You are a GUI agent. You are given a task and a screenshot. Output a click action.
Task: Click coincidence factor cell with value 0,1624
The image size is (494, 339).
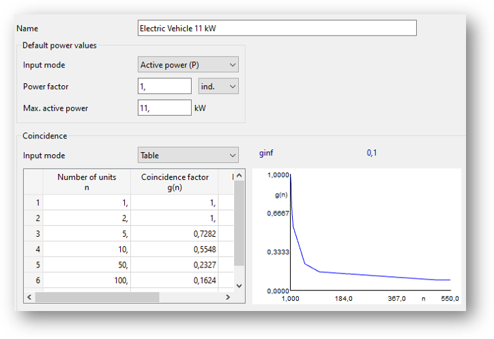[175, 281]
